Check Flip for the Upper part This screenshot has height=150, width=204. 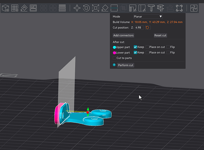tap(168, 47)
